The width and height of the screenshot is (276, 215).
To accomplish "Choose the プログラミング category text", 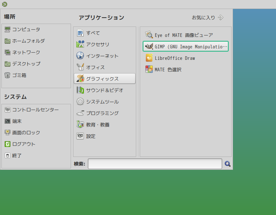I will 102,113.
